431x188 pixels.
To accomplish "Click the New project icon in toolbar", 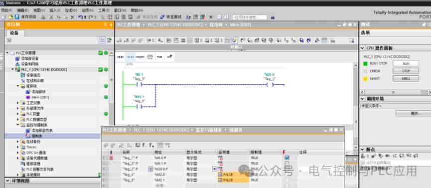I will coord(3,17).
